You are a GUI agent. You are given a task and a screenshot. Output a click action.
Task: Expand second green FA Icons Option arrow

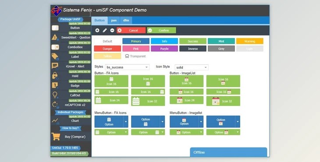click(163, 132)
